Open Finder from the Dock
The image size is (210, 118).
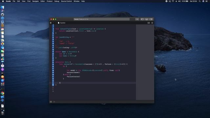click(3, 7)
